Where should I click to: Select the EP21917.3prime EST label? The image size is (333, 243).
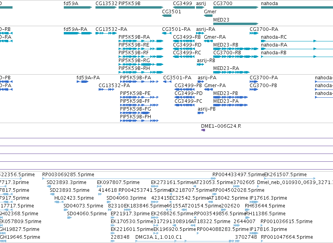pyautogui.click(x=130, y=214)
